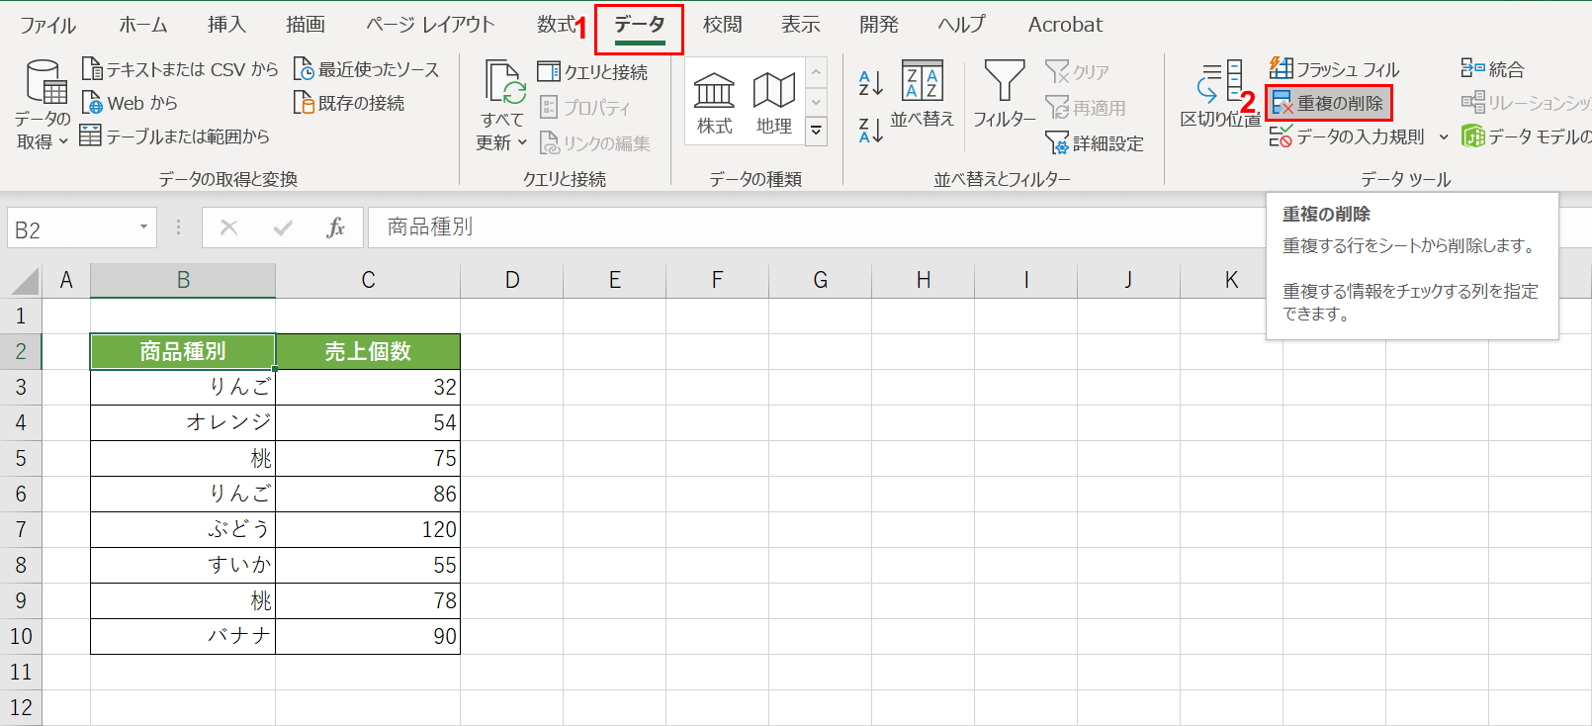Click リンクの編集 command

(594, 142)
